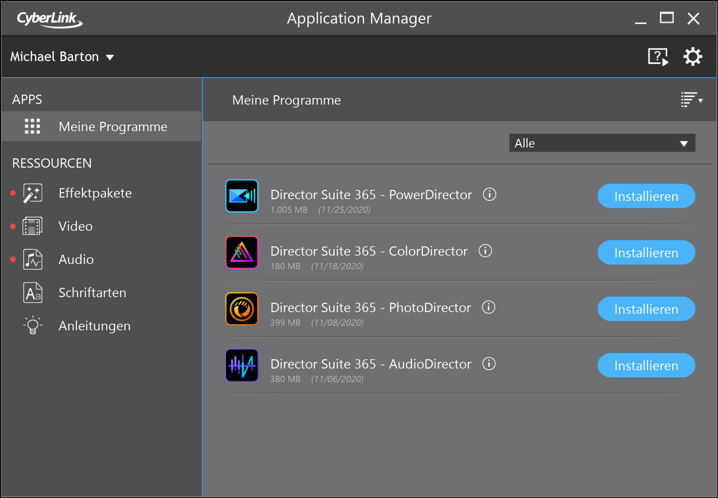Open Video resources
The width and height of the screenshot is (718, 498).
point(75,226)
